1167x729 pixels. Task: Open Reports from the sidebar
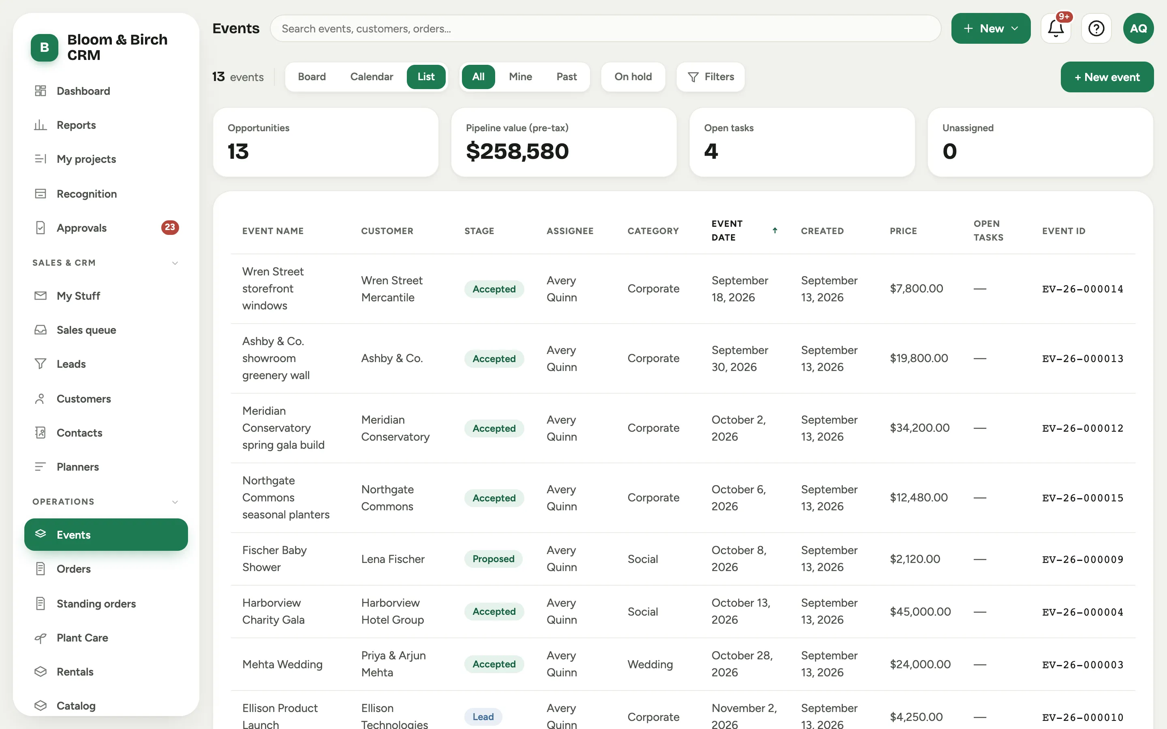(x=106, y=125)
